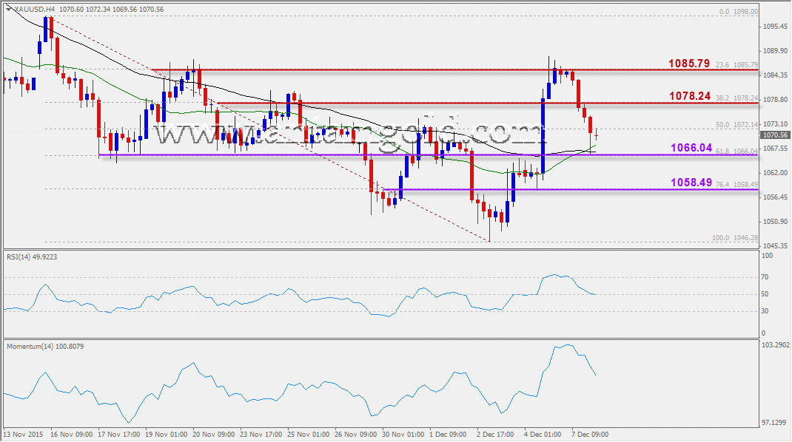Select the Fibonacci 100.0 level at 1046.28

pos(736,237)
